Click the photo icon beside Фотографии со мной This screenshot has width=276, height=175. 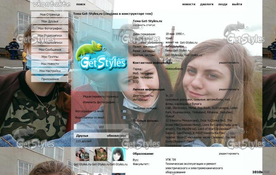[x=124, y=111]
